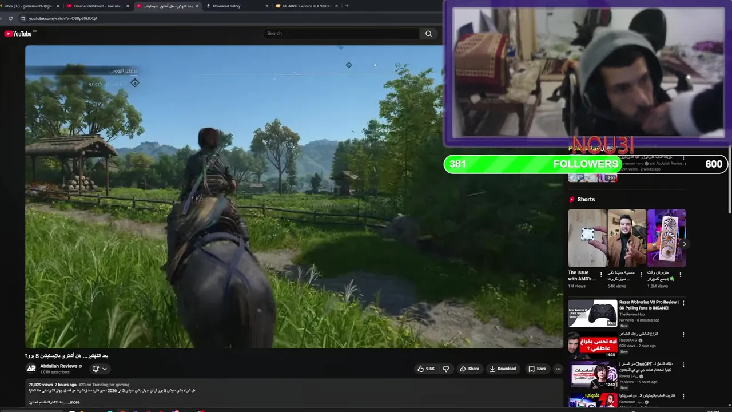Click the Download button under the video
Screen dimensions: 732x412
pos(503,369)
